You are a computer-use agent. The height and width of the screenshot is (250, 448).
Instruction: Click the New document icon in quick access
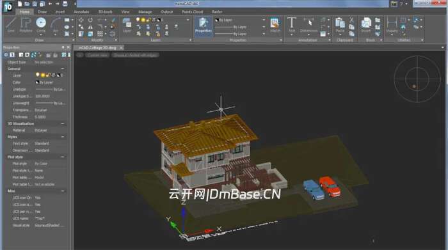[x=20, y=4]
